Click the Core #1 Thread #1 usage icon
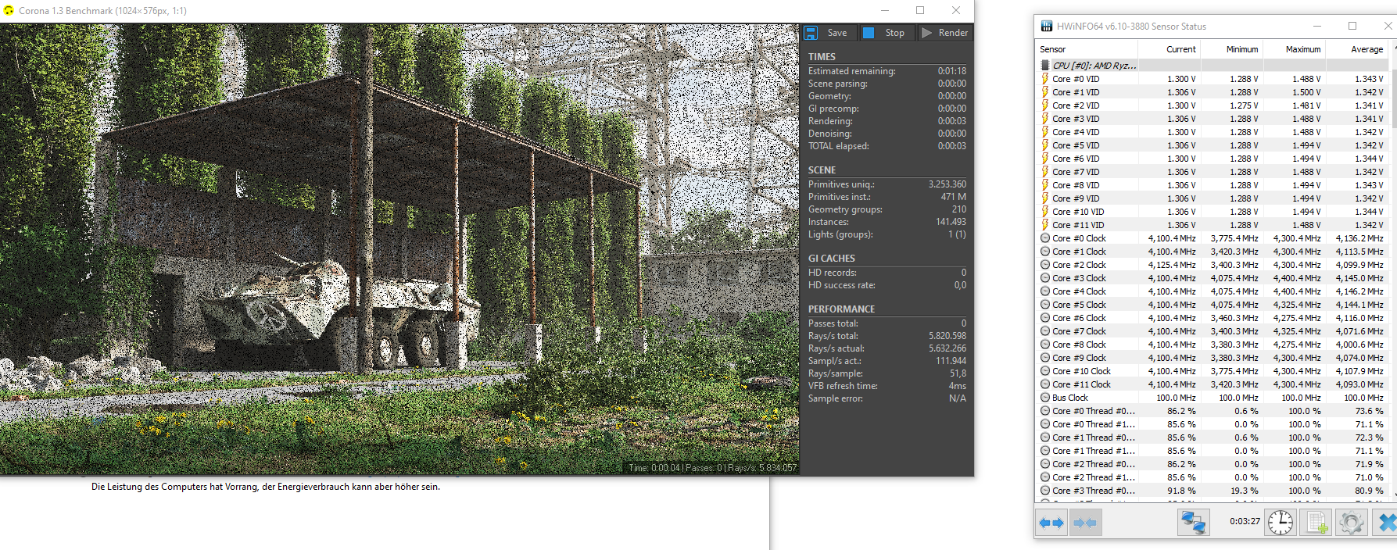 pyautogui.click(x=1045, y=451)
